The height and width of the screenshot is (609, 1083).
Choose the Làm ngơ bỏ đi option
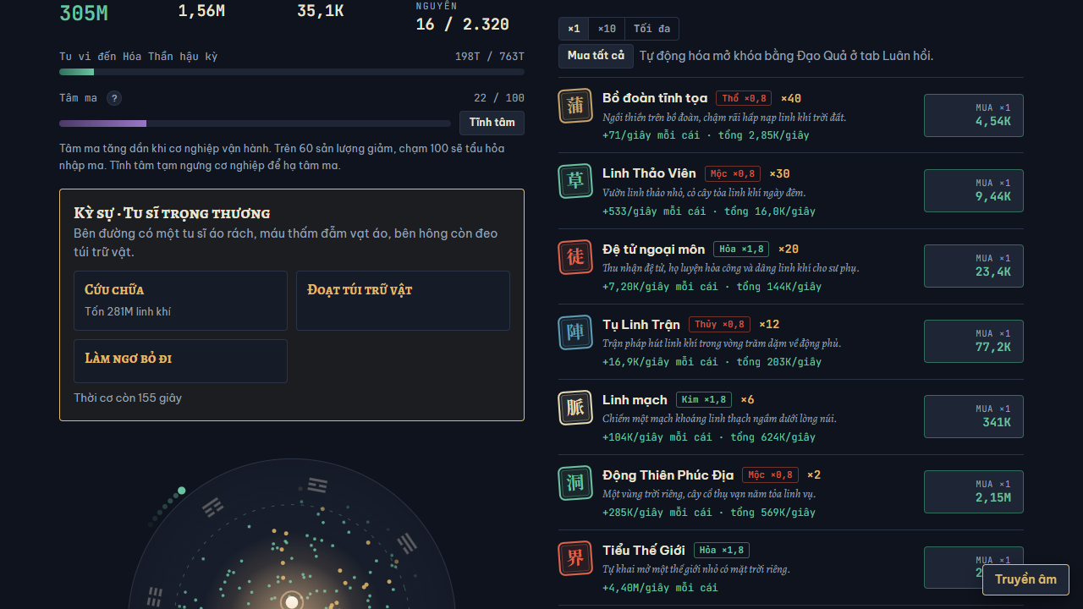(180, 361)
